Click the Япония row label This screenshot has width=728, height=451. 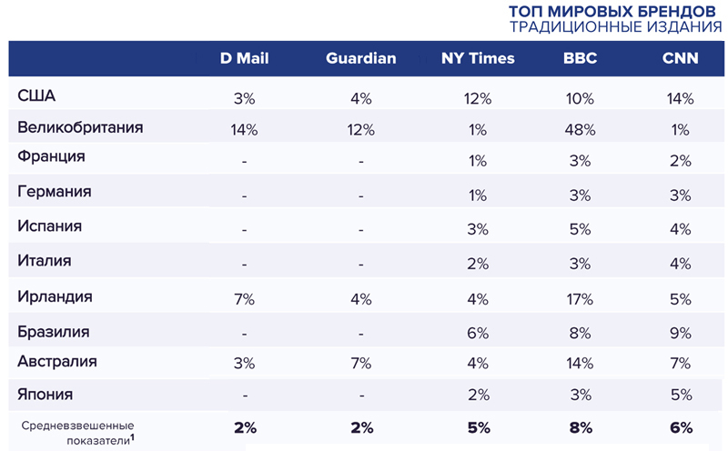click(x=45, y=395)
